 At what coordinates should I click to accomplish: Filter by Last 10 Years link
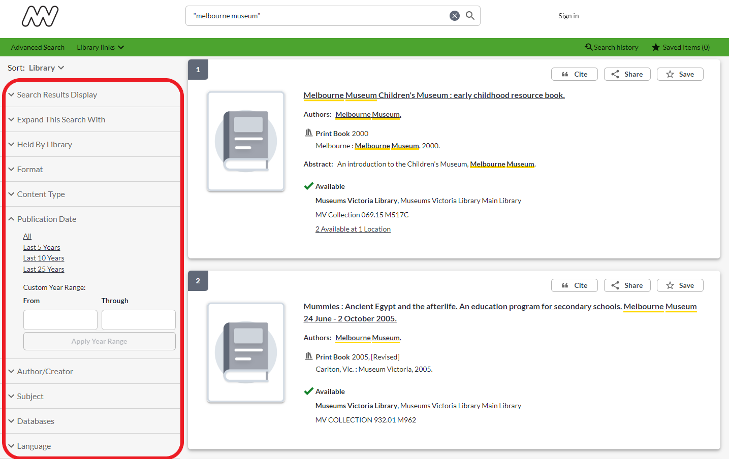pos(44,258)
